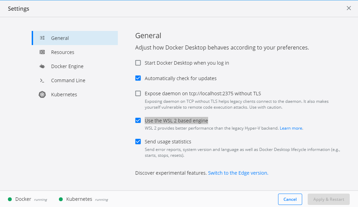This screenshot has height=207, width=358.
Task: Go to the Kubernetes settings tab
Action: (x=64, y=95)
